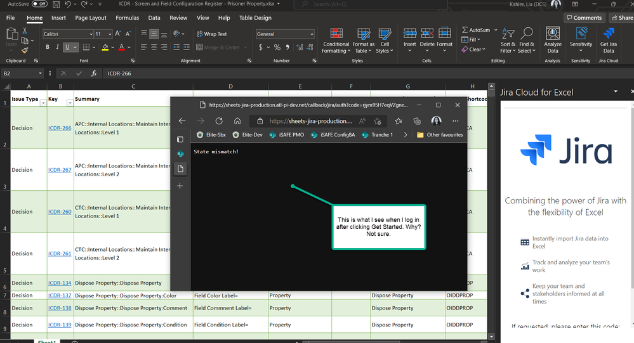Image resolution: width=634 pixels, height=343 pixels.
Task: Refresh the browser page
Action: (219, 121)
